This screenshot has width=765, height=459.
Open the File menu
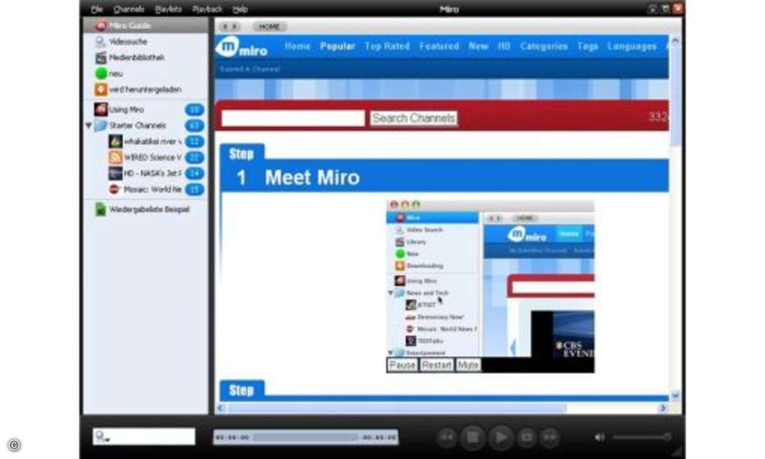click(96, 9)
